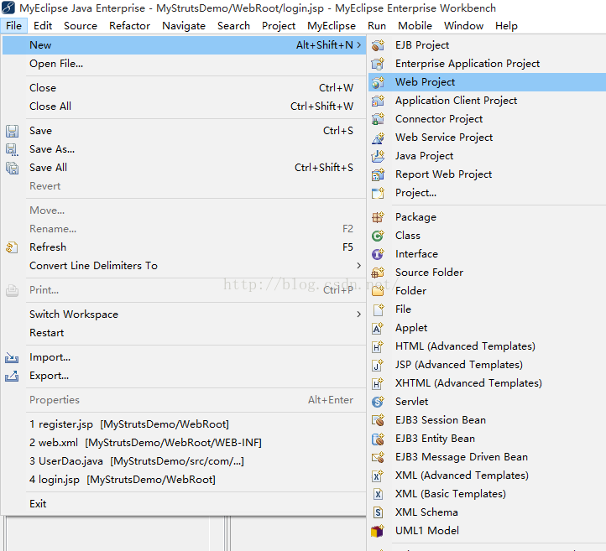Expand Convert Line Delimiters To submenu
Screen dimensions: 606x551
[x=359, y=266]
